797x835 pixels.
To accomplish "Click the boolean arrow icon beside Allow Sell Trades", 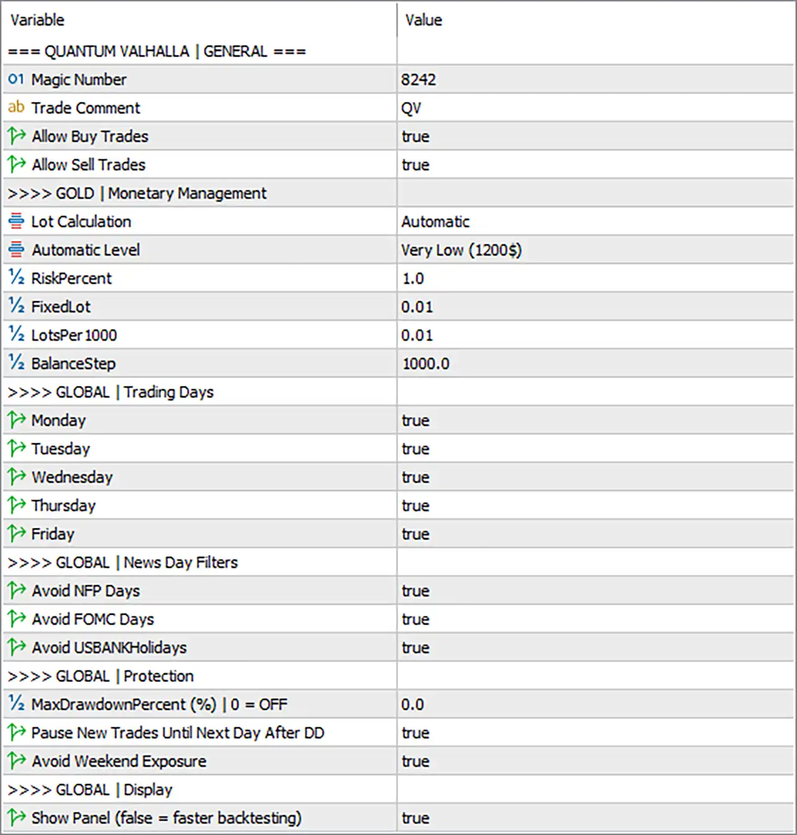I will pyautogui.click(x=16, y=165).
